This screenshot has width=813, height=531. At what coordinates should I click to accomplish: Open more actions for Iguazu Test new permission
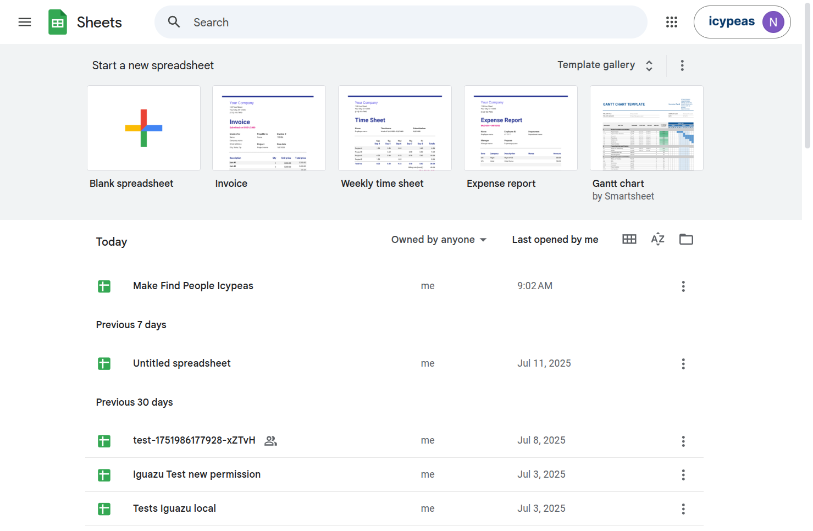[x=683, y=475]
